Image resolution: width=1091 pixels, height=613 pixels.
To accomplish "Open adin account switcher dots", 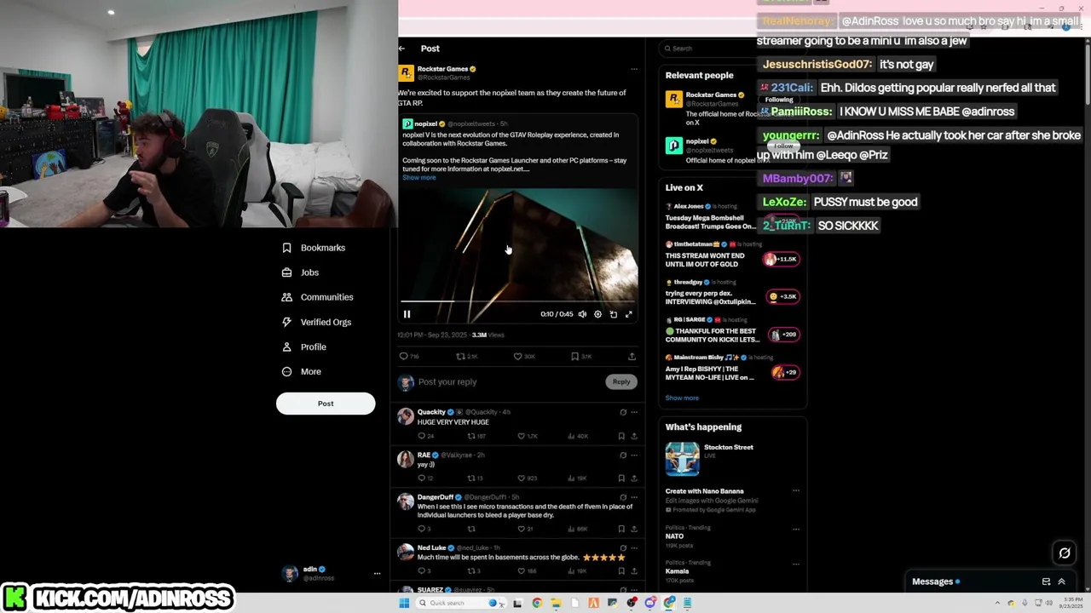I will point(377,573).
